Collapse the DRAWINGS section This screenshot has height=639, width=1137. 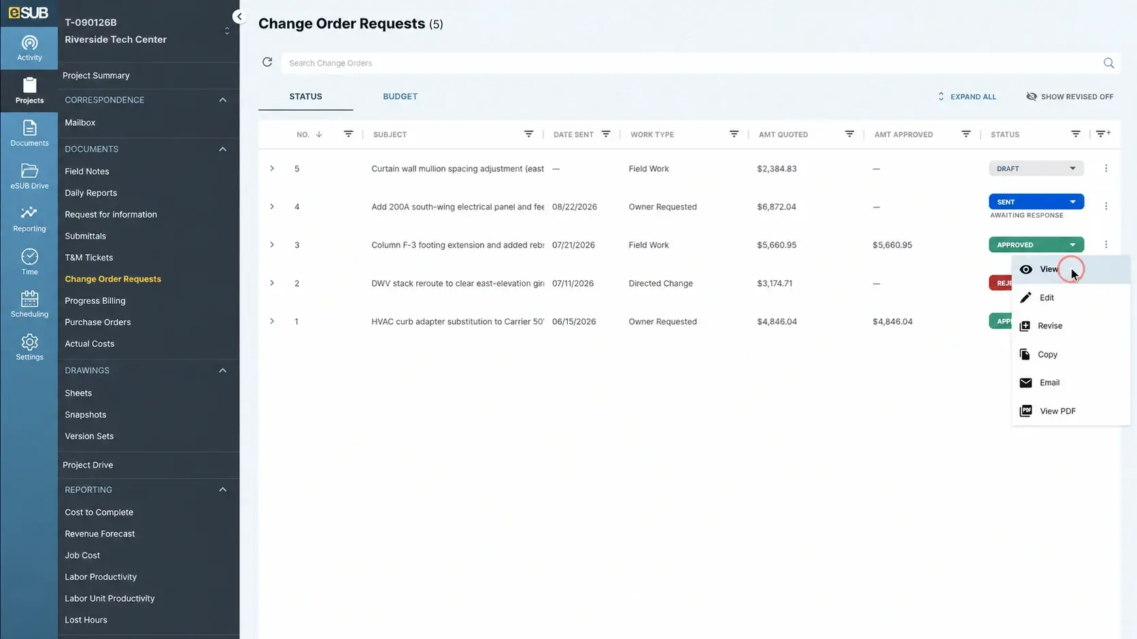point(222,370)
